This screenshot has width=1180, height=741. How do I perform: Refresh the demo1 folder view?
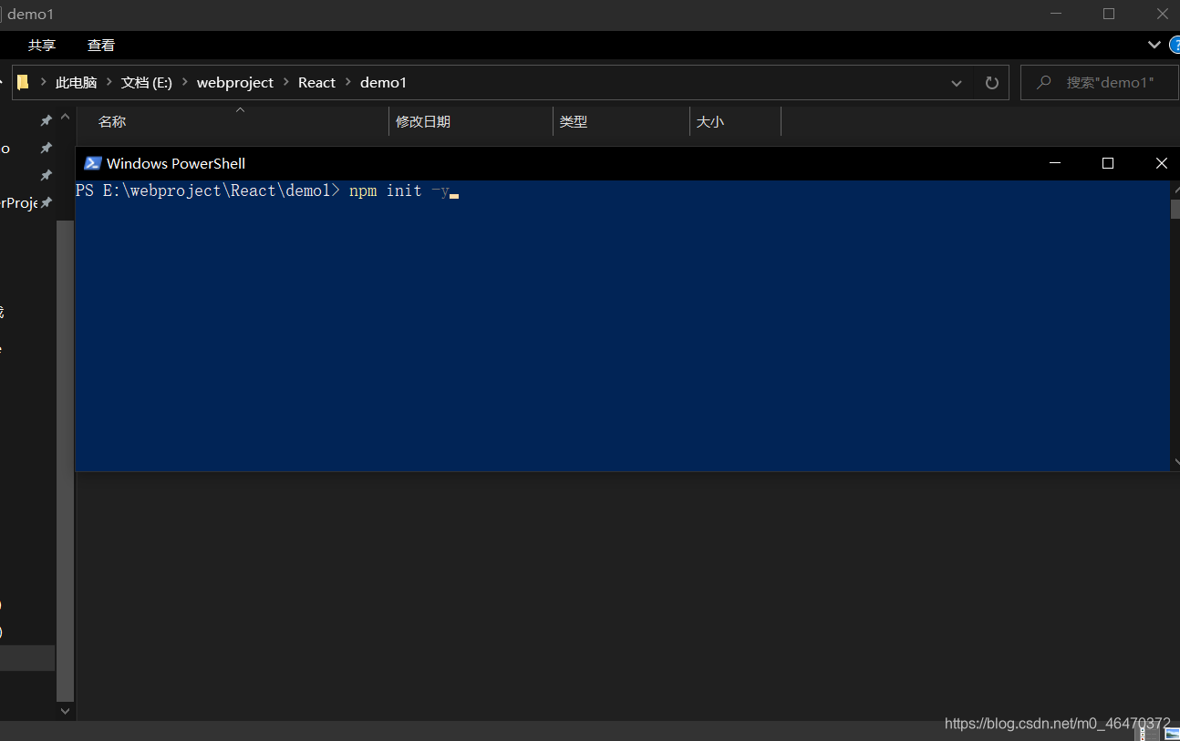tap(992, 83)
